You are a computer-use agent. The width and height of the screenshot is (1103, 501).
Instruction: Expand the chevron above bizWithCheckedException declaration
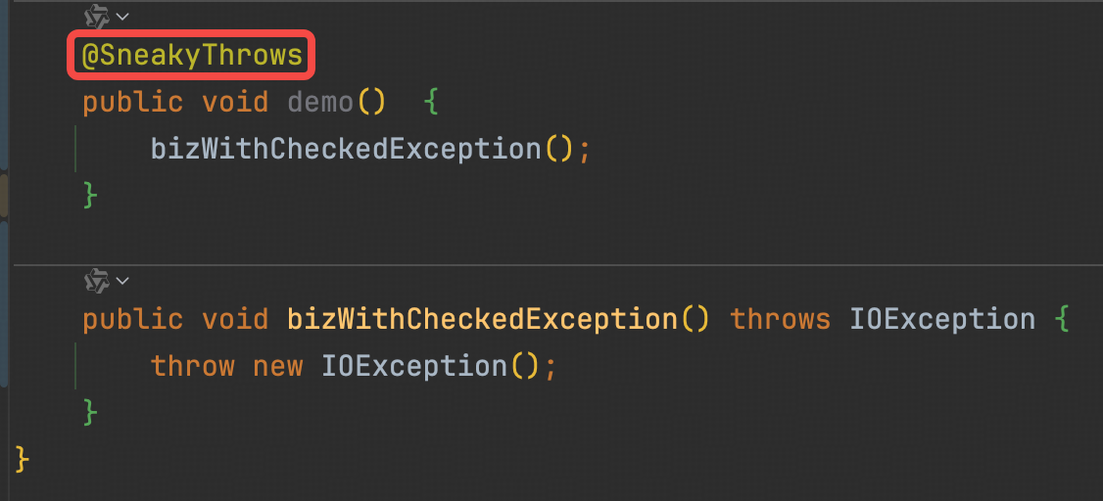(122, 281)
